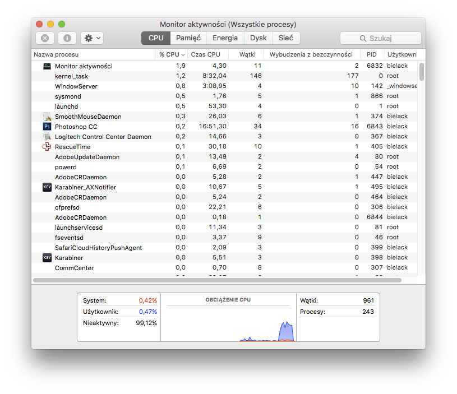Click the SmoothMouseDaemon icon
The height and width of the screenshot is (394, 457).
tap(47, 117)
